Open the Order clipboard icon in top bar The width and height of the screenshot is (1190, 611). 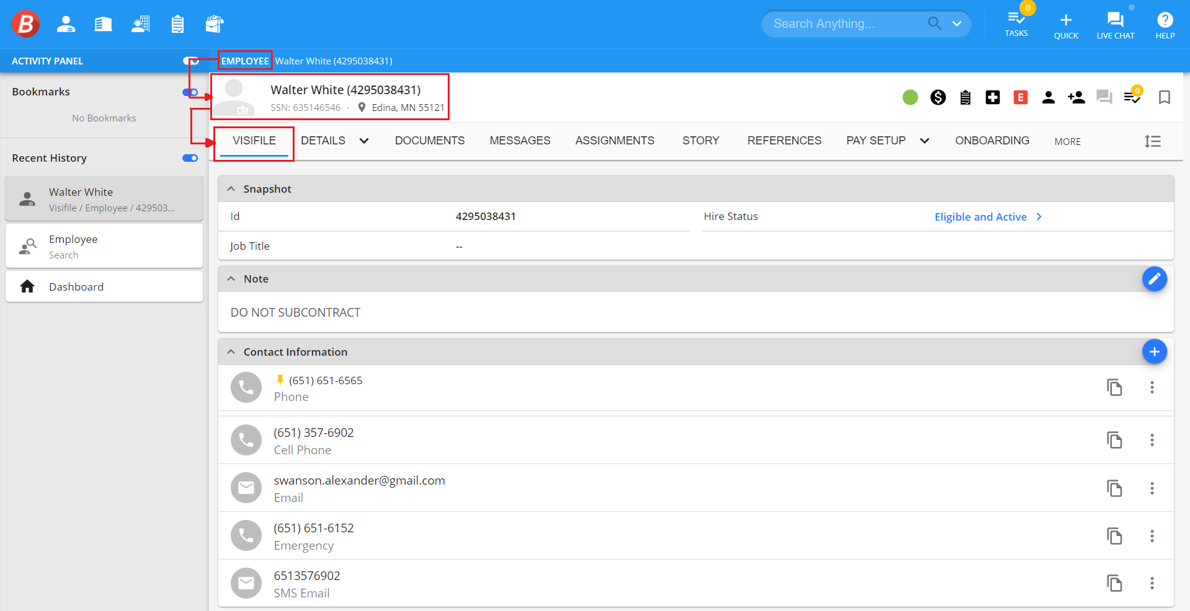(x=177, y=24)
